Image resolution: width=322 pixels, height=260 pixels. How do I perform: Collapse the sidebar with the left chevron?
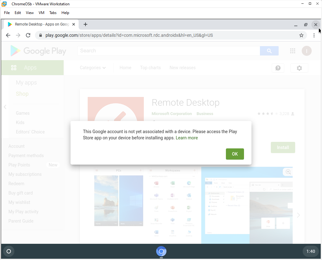(5, 107)
